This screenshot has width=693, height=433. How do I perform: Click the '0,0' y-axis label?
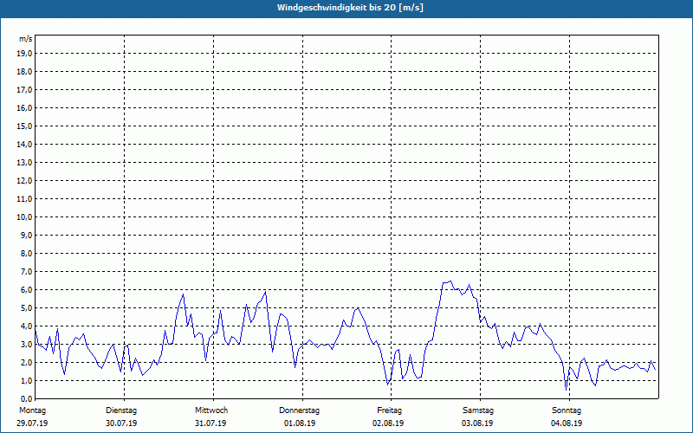pos(27,398)
